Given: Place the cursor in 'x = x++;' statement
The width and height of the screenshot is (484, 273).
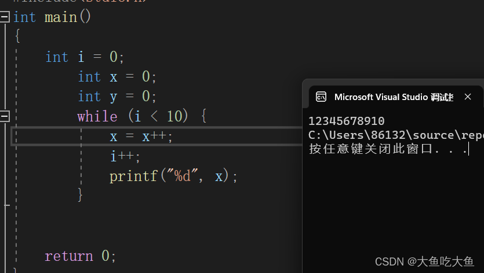Looking at the screenshot, I should click(x=141, y=136).
